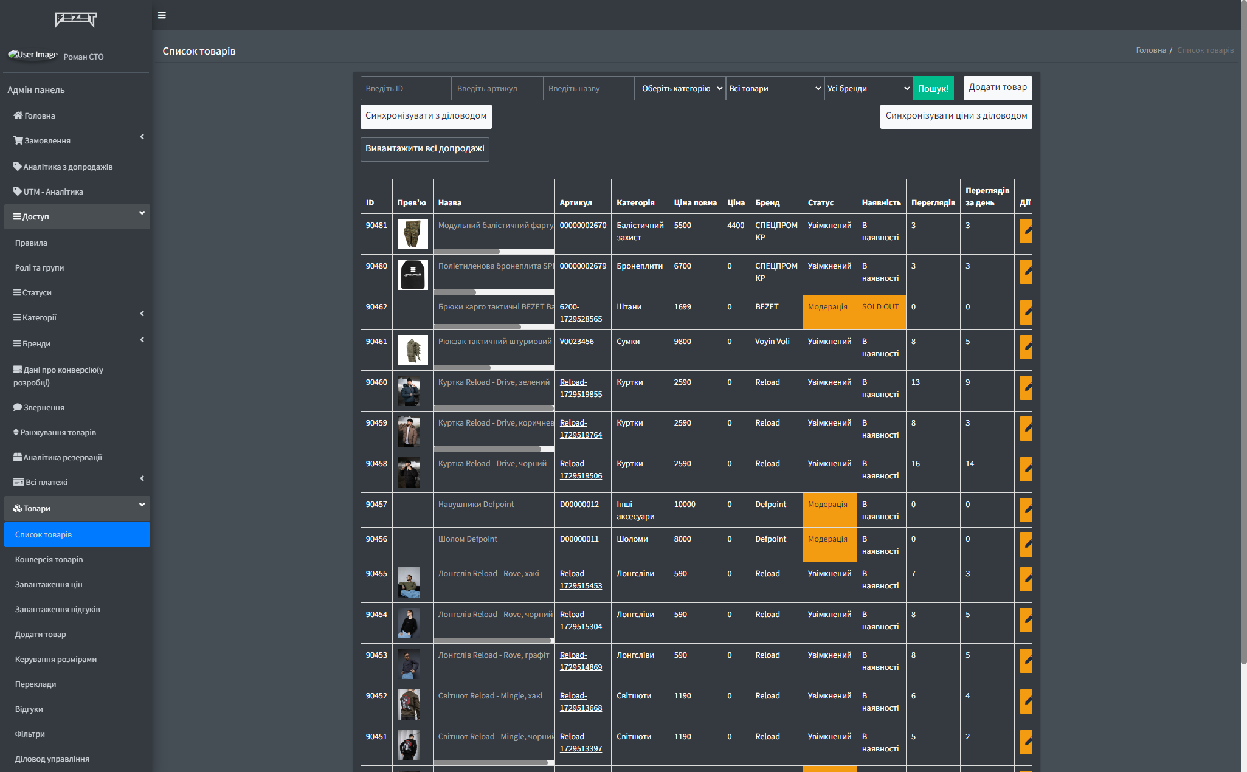Viewport: 1247px width, 772px height.
Task: Open the Усі бренди dropdown
Action: pos(869,88)
